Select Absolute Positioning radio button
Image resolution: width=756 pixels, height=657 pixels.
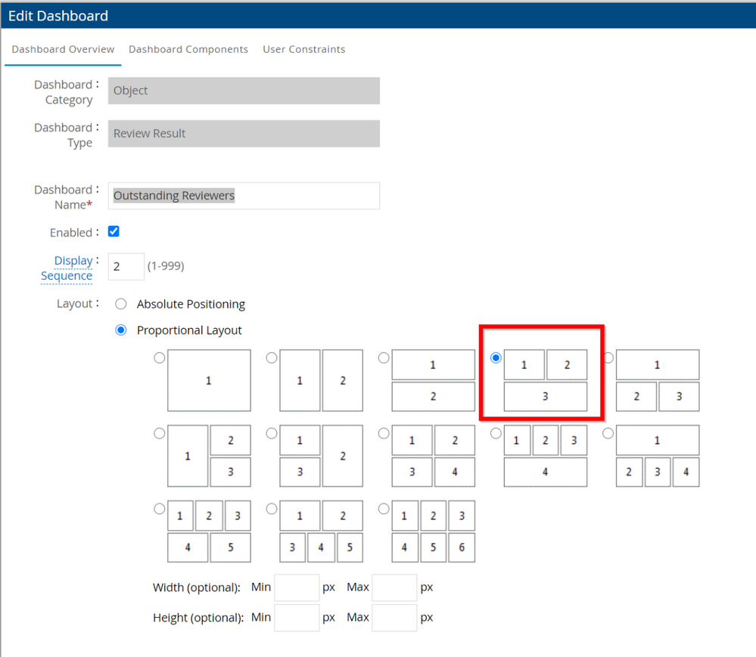pos(121,304)
